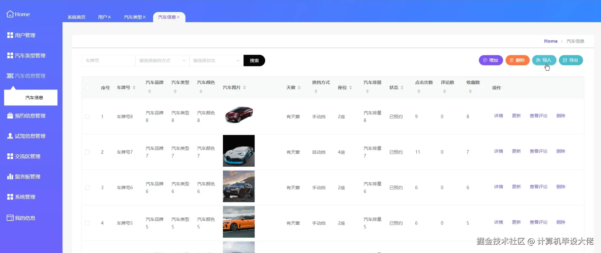601x253 pixels.
Task: Click the orange car thumbnail in row 4
Action: coord(239,222)
